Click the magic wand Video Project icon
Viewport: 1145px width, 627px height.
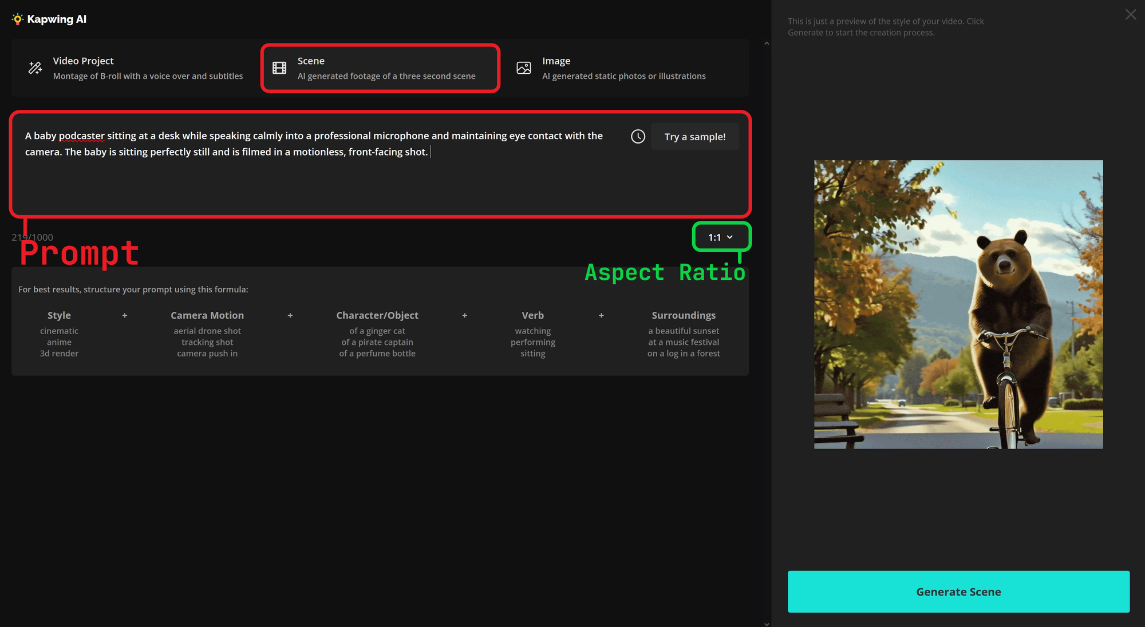point(35,68)
